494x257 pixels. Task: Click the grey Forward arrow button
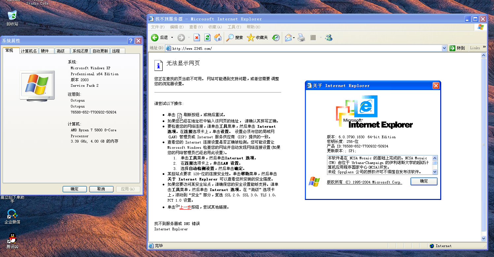(x=181, y=38)
